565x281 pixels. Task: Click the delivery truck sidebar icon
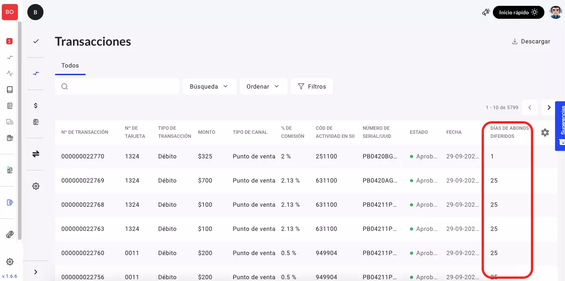tap(10, 122)
